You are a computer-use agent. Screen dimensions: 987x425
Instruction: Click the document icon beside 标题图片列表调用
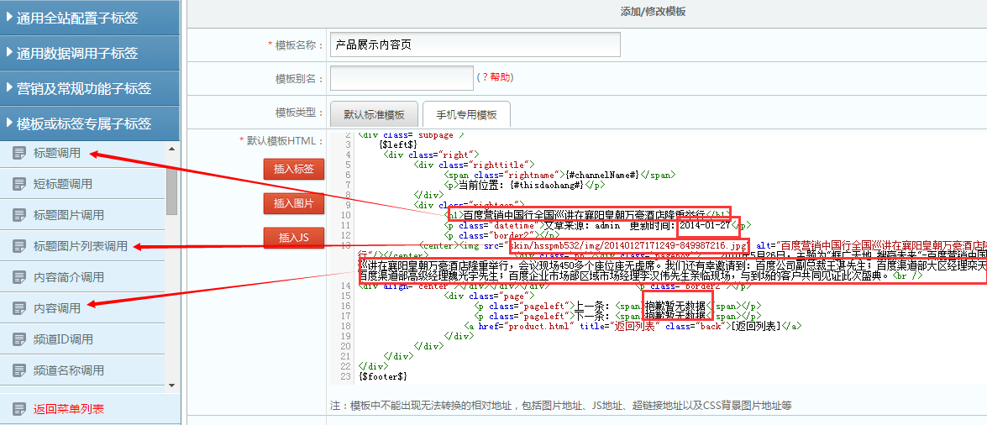click(x=18, y=246)
